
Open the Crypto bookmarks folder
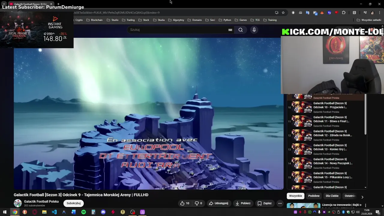coord(79,20)
